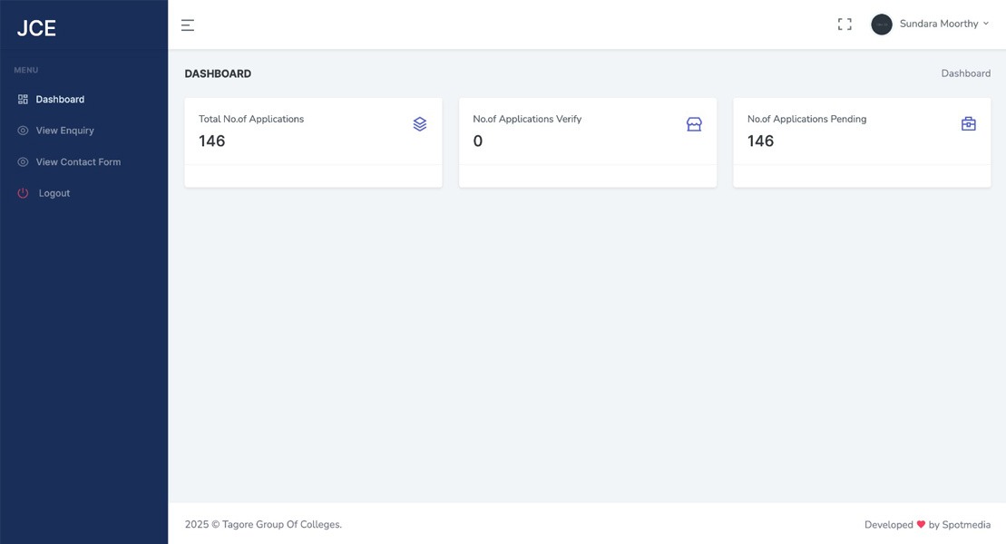This screenshot has width=1006, height=544.
Task: Click the layers icon on Total Applications card
Action: tap(419, 124)
